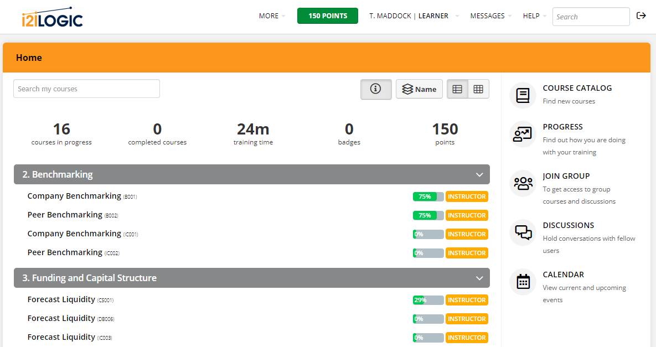Click the Discussions chat bubbles icon
This screenshot has height=347, width=656.
[523, 232]
